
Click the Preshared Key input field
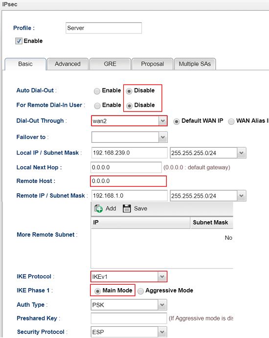(x=129, y=318)
